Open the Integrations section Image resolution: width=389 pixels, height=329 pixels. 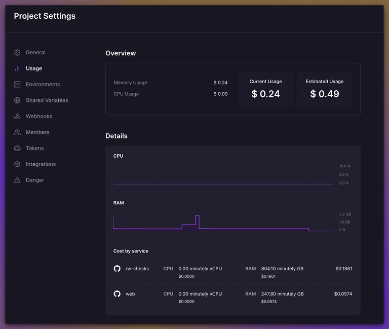tap(41, 164)
